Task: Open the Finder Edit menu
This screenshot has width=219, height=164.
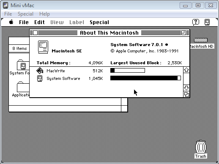Action: [39, 22]
